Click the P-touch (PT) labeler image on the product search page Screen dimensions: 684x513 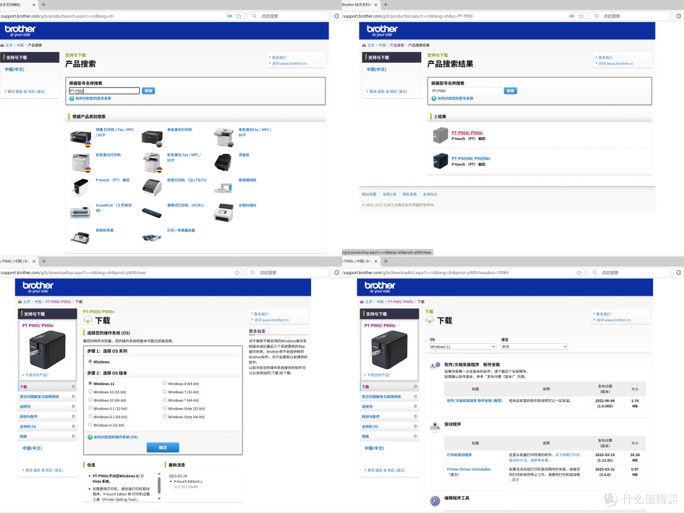80,187
